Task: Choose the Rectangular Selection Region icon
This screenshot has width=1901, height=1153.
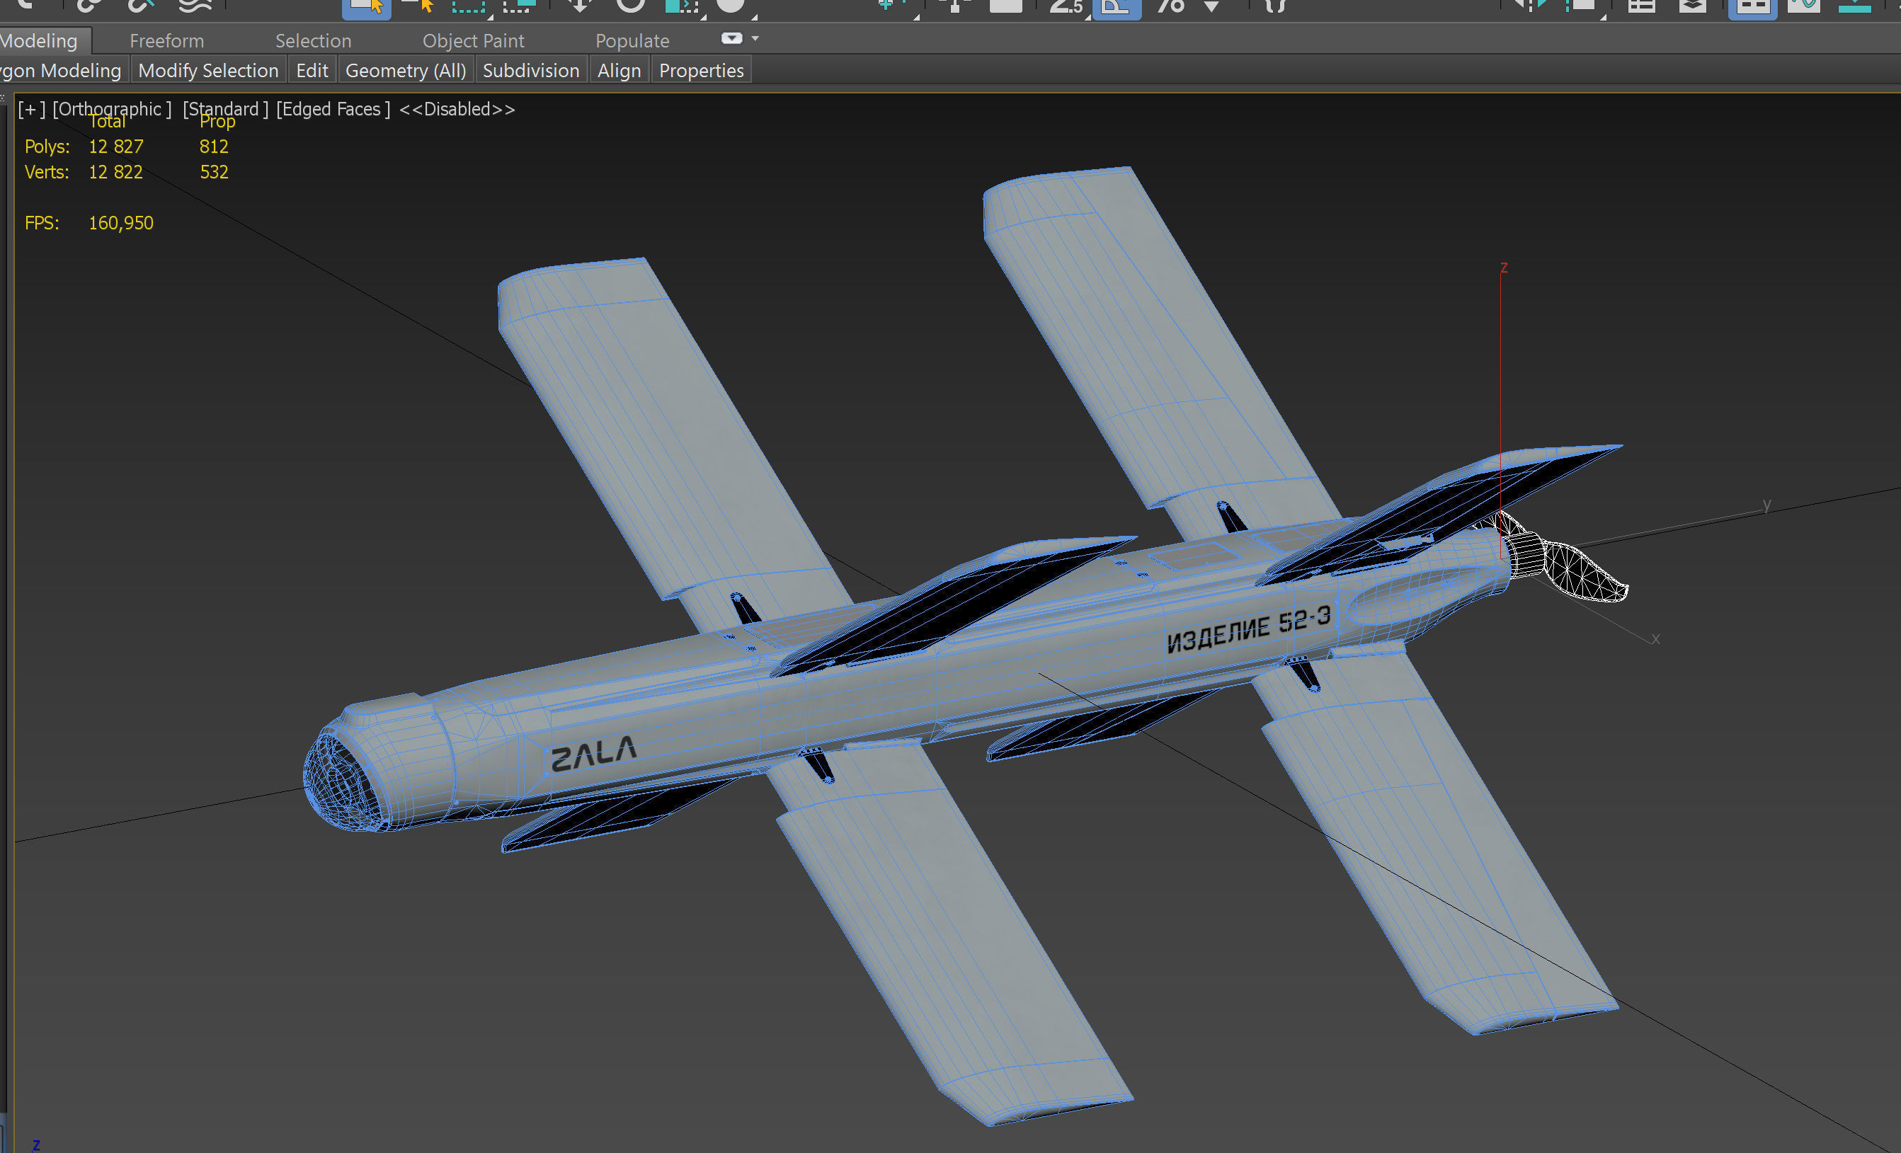Action: (x=469, y=6)
